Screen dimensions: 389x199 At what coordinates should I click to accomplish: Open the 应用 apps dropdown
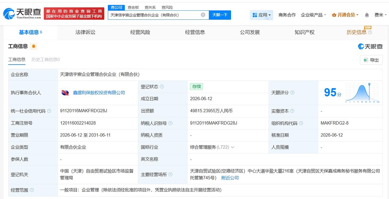(261, 15)
